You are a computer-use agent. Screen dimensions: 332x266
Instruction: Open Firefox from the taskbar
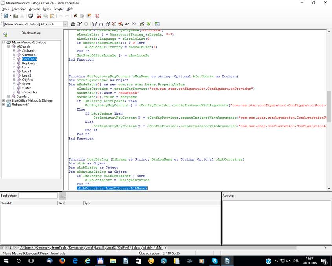[x=62, y=261]
